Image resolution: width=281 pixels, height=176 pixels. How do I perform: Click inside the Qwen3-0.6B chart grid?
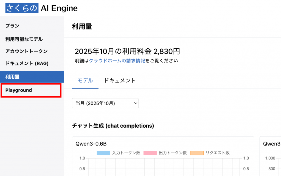point(165,166)
